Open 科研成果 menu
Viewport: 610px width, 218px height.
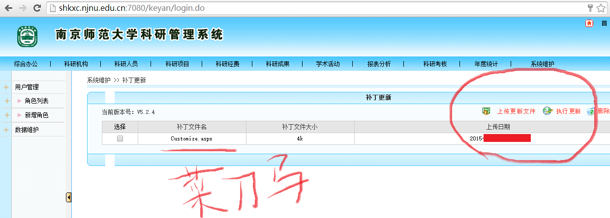click(277, 64)
